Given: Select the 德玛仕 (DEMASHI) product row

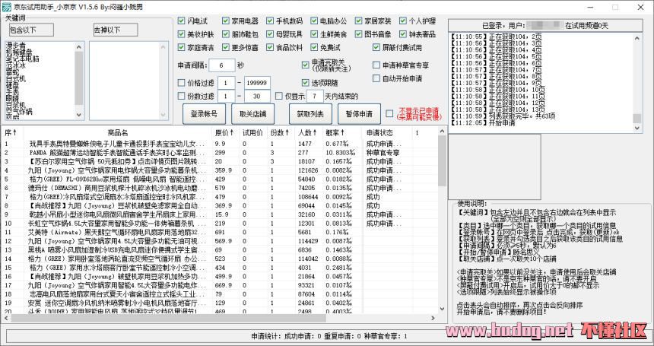Looking at the screenshot, I should tap(219, 188).
